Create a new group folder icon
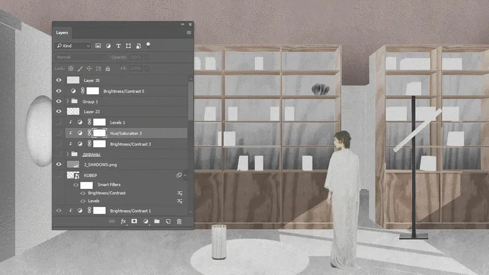This screenshot has height=275, width=489. (x=157, y=221)
